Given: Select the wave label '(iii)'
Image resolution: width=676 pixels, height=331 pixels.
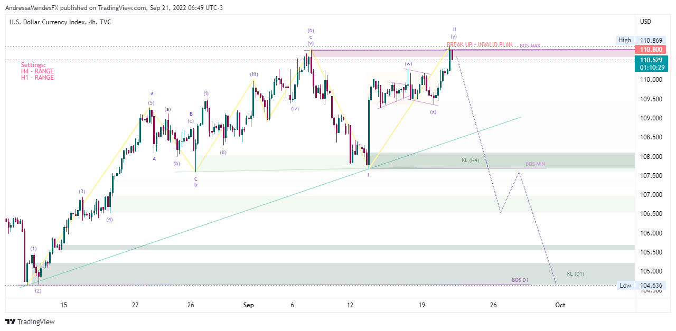Looking at the screenshot, I should (254, 74).
